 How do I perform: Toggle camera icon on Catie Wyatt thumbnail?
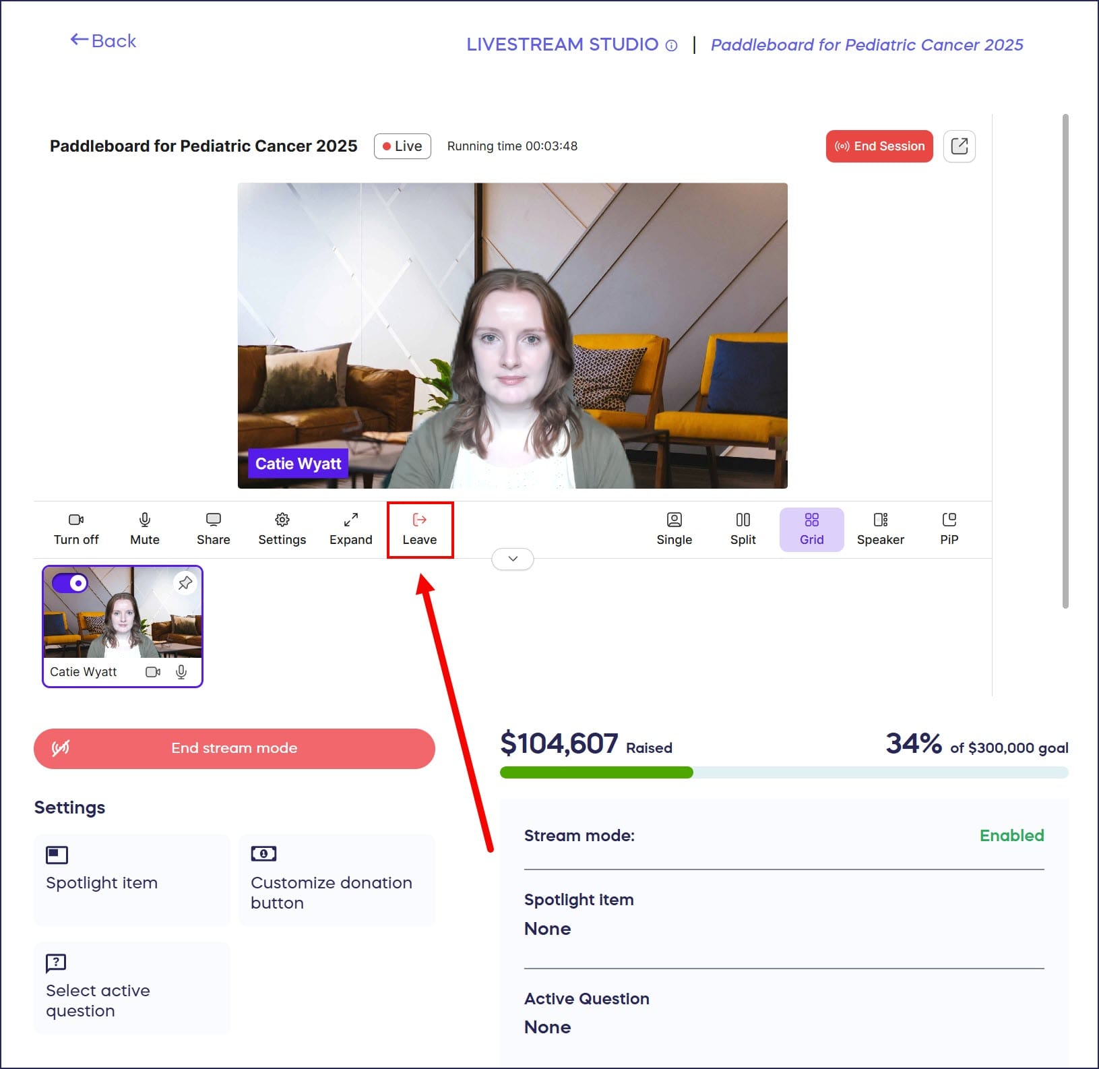153,672
